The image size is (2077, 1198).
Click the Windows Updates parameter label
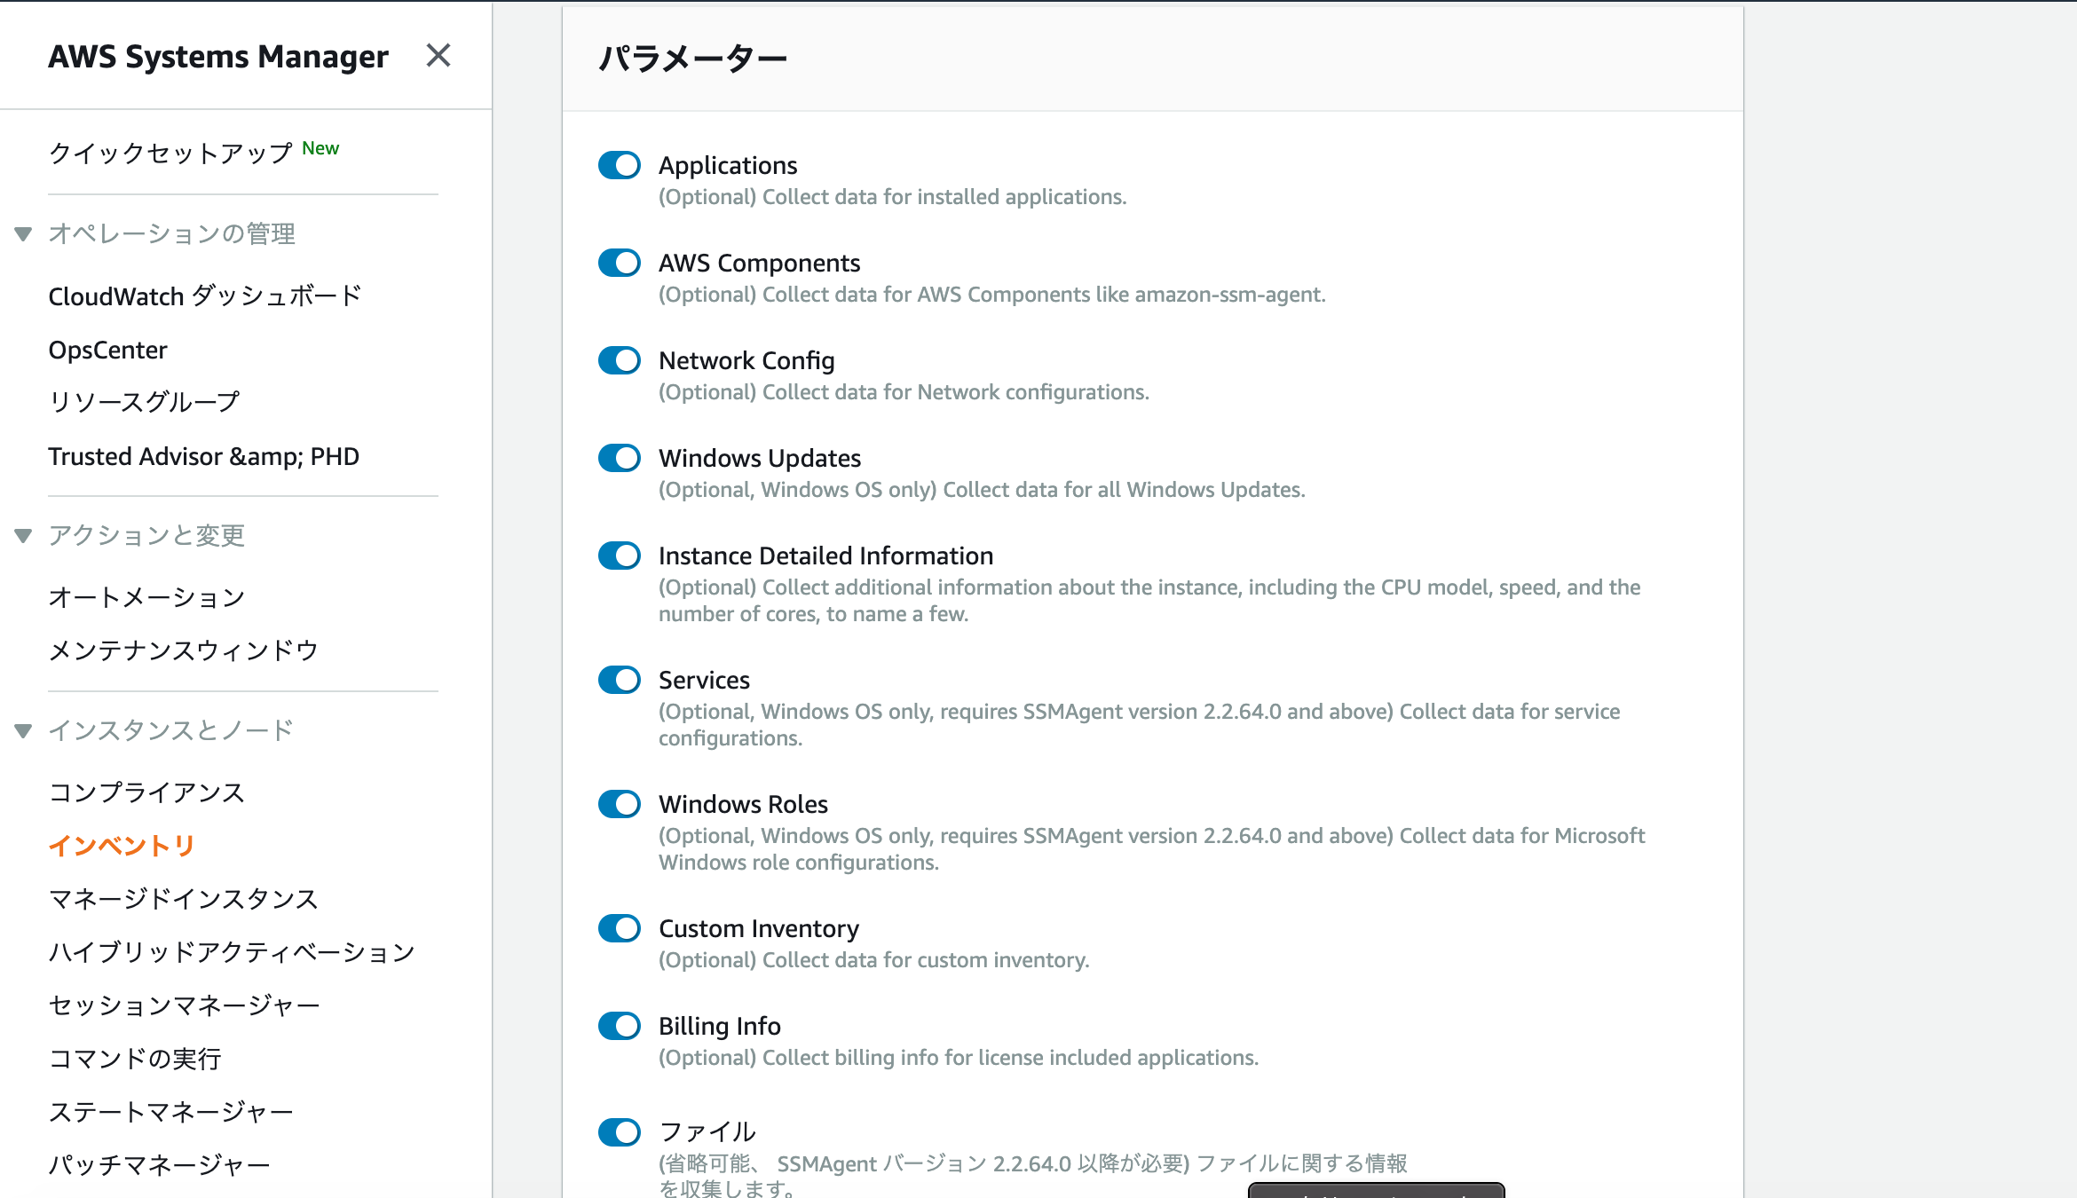(760, 458)
